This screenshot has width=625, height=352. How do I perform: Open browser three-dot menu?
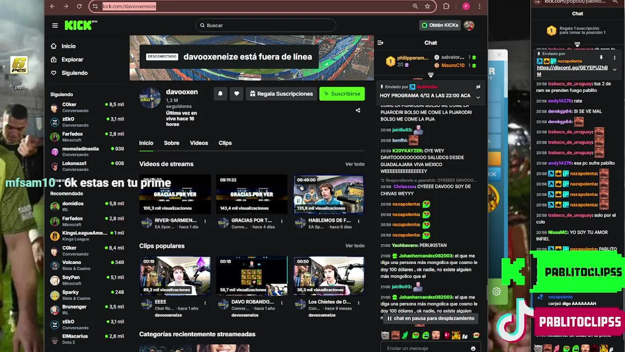pyautogui.click(x=480, y=6)
